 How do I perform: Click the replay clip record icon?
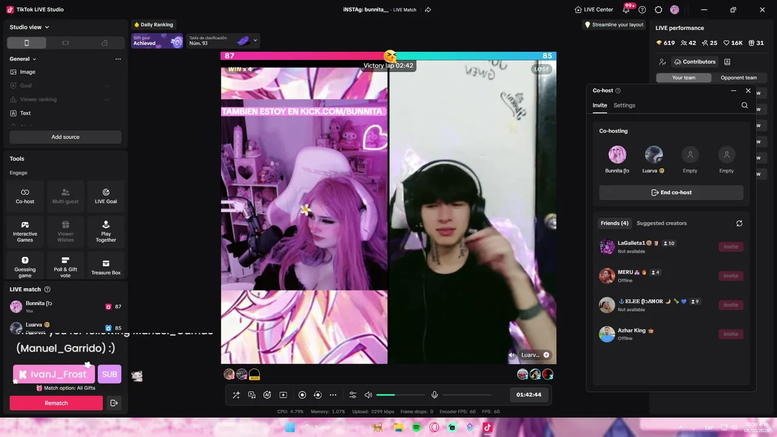point(317,395)
